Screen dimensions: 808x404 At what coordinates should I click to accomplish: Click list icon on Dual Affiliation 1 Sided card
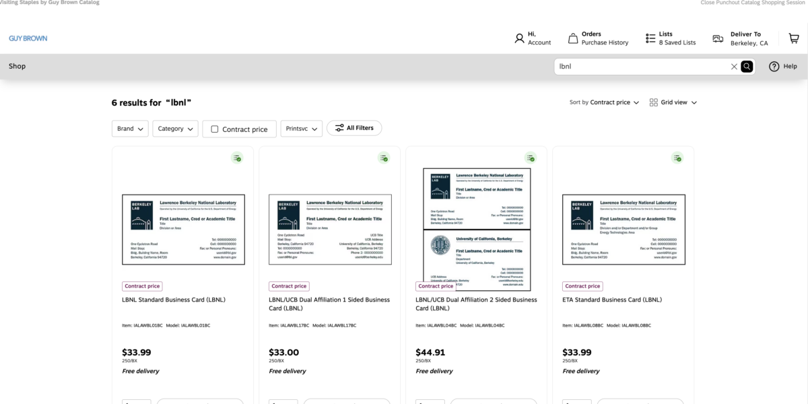pos(384,158)
